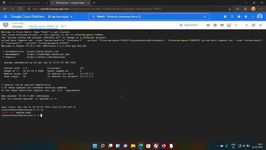Open the browser profile avatar

(x=253, y=9)
